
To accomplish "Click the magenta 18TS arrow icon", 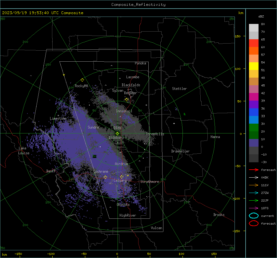I will [x=254, y=208].
